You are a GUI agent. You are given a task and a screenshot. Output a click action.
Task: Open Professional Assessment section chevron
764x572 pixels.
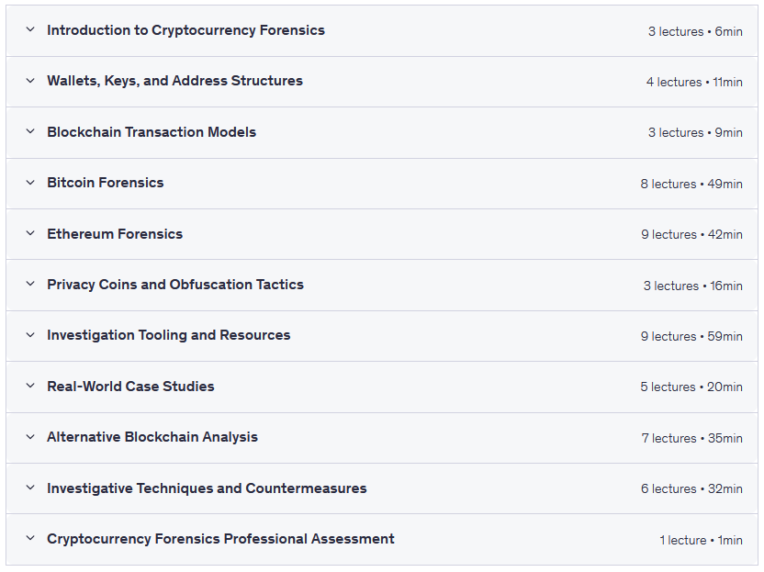(30, 539)
